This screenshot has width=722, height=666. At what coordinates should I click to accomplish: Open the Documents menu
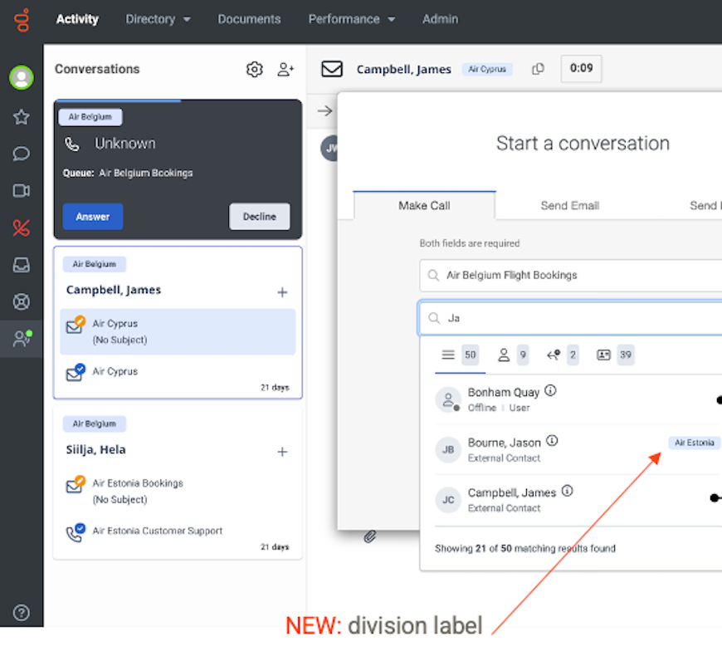click(249, 19)
